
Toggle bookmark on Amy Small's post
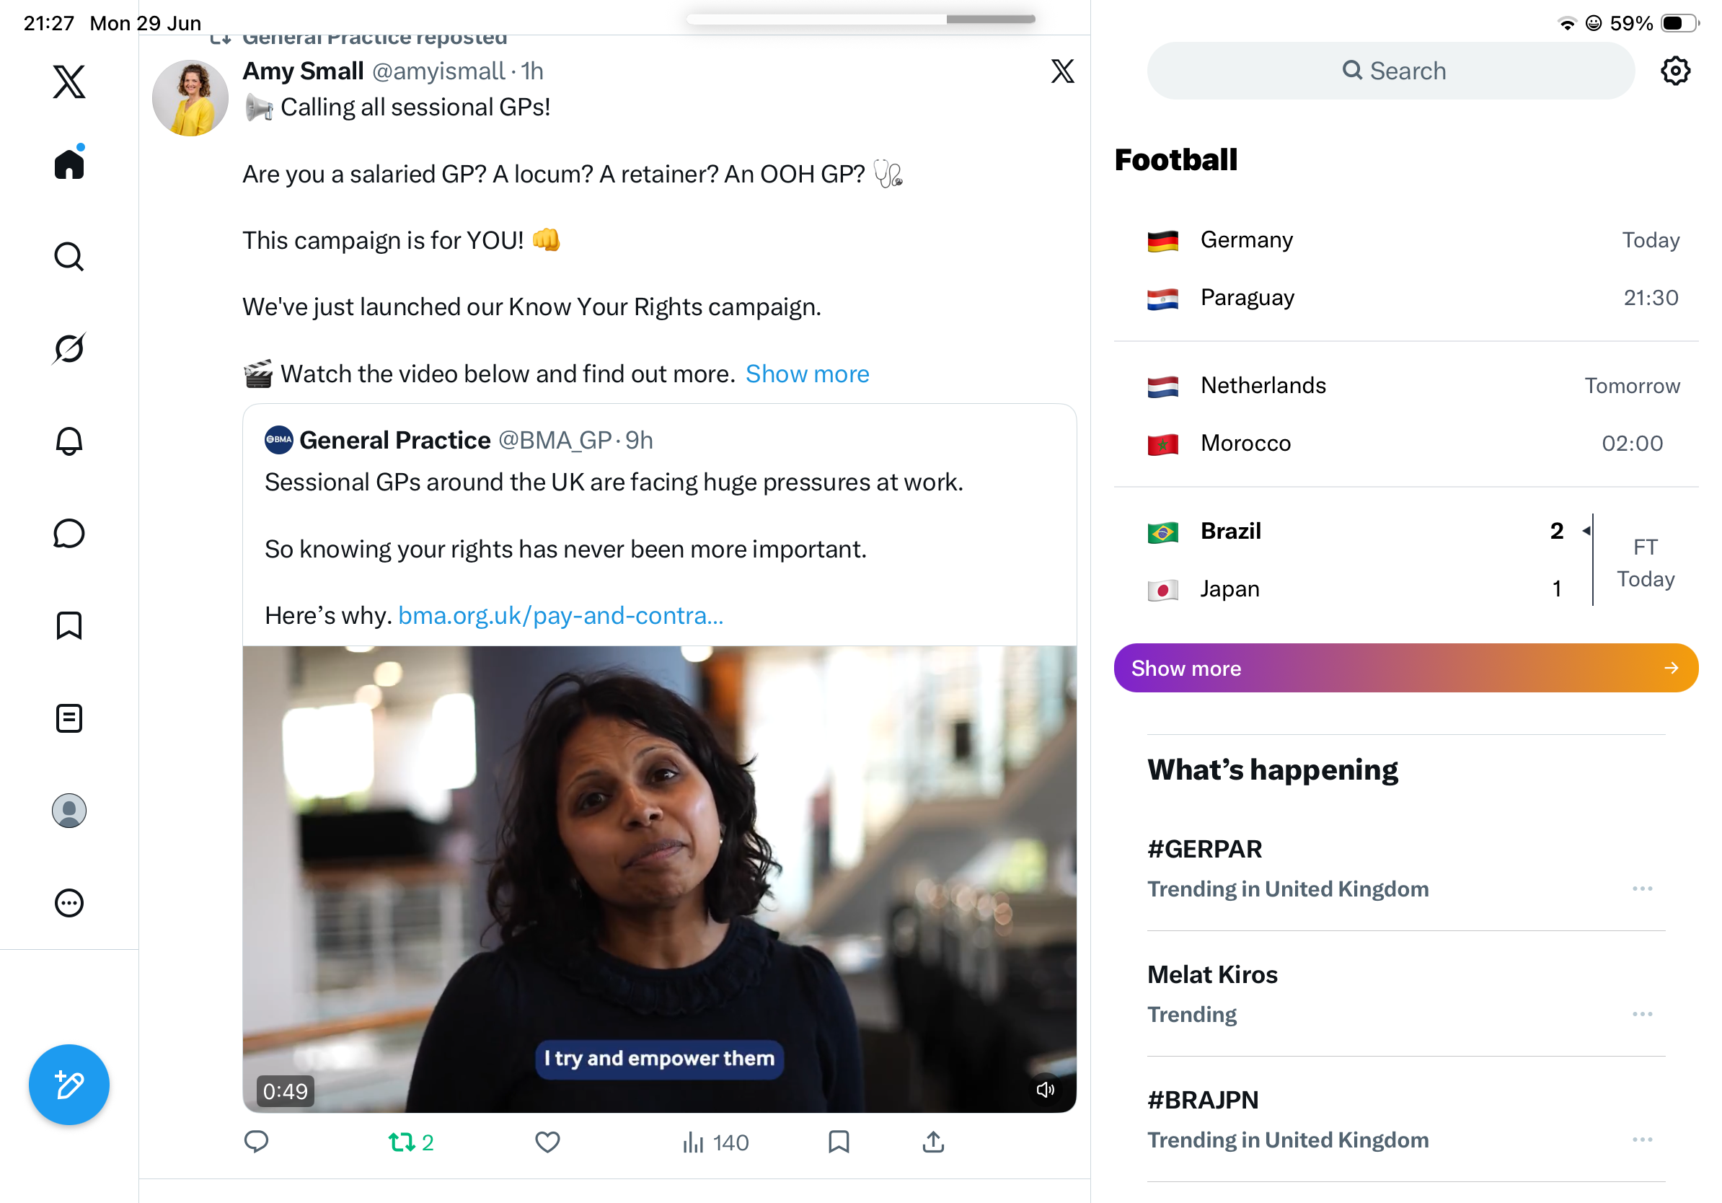coord(839,1142)
